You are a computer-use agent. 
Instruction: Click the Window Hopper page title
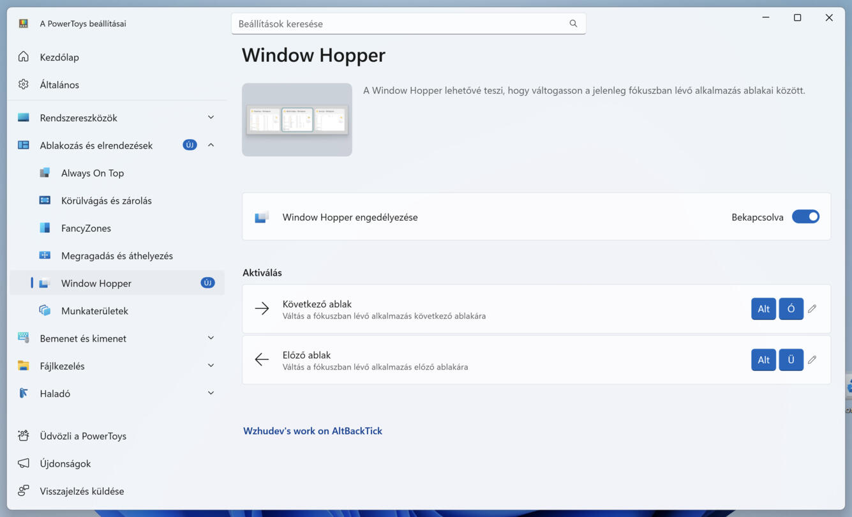pos(313,55)
